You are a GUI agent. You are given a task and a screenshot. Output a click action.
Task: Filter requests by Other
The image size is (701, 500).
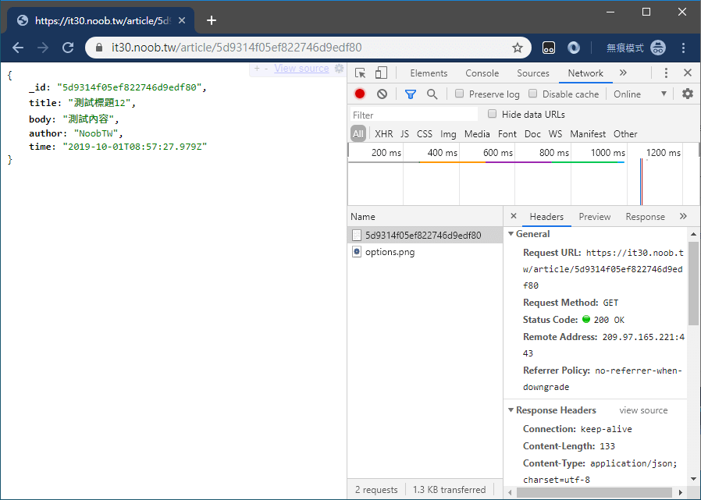pos(625,133)
